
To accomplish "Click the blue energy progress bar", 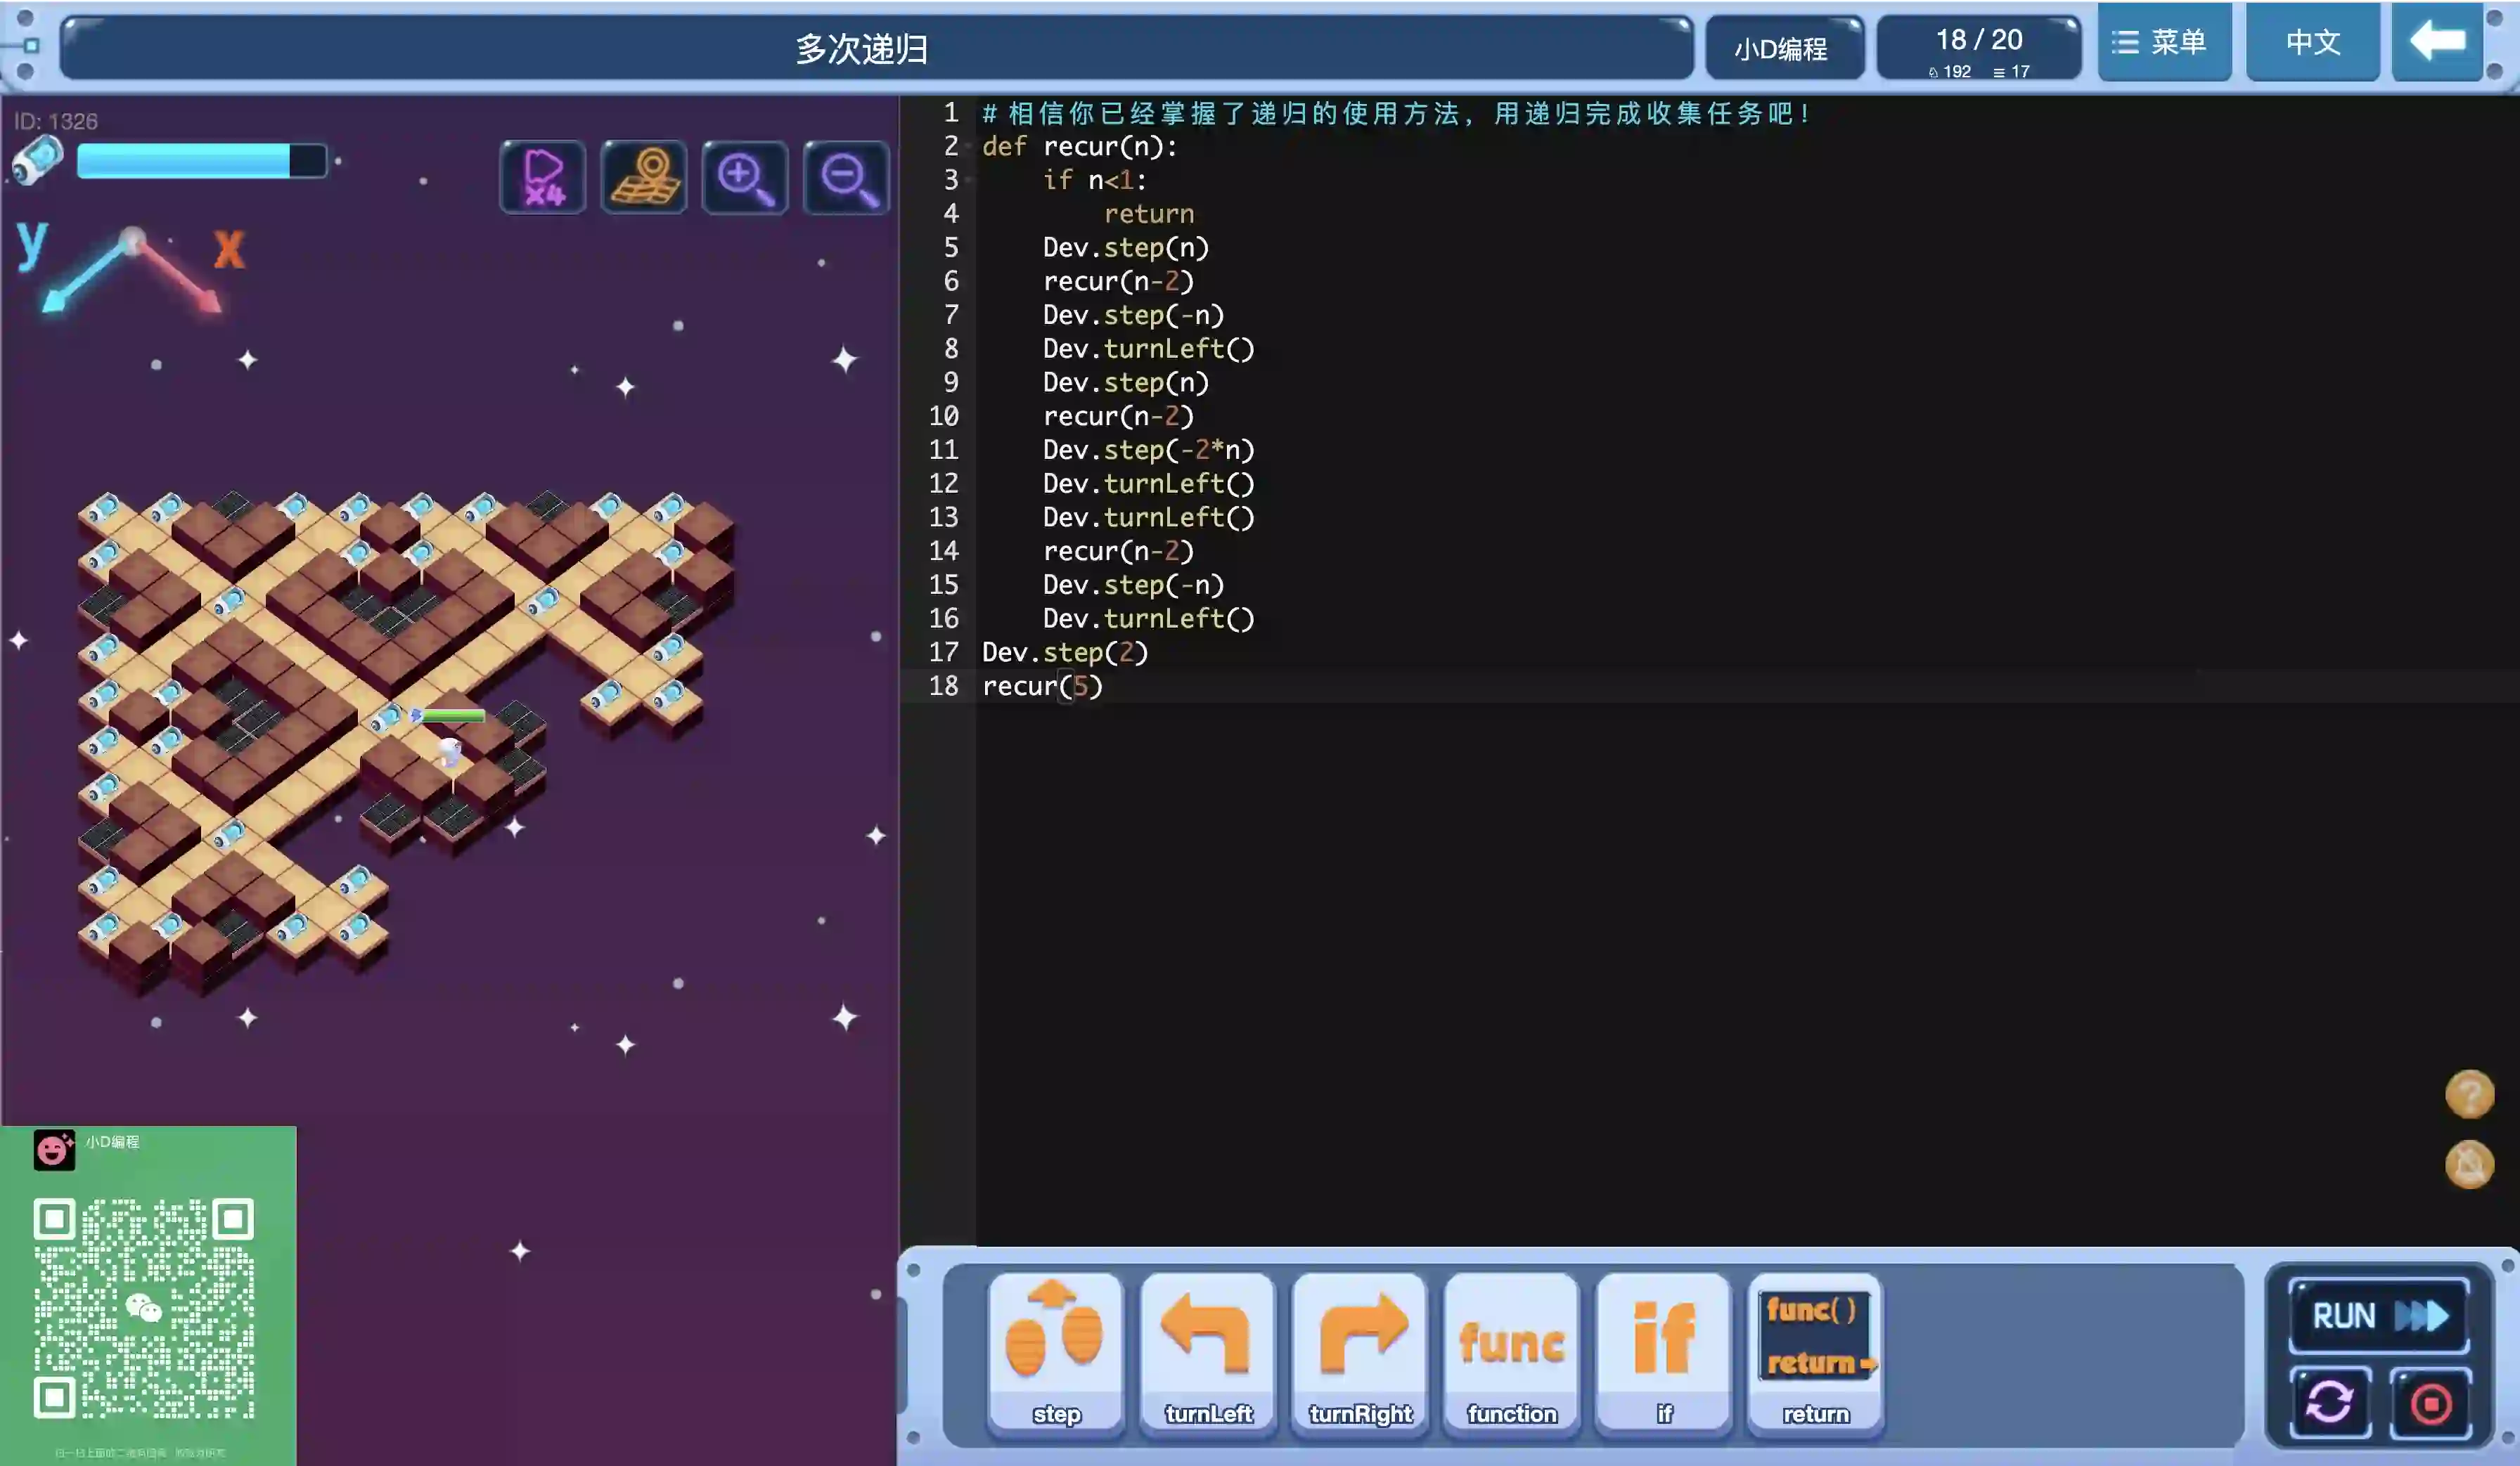I will pos(201,161).
